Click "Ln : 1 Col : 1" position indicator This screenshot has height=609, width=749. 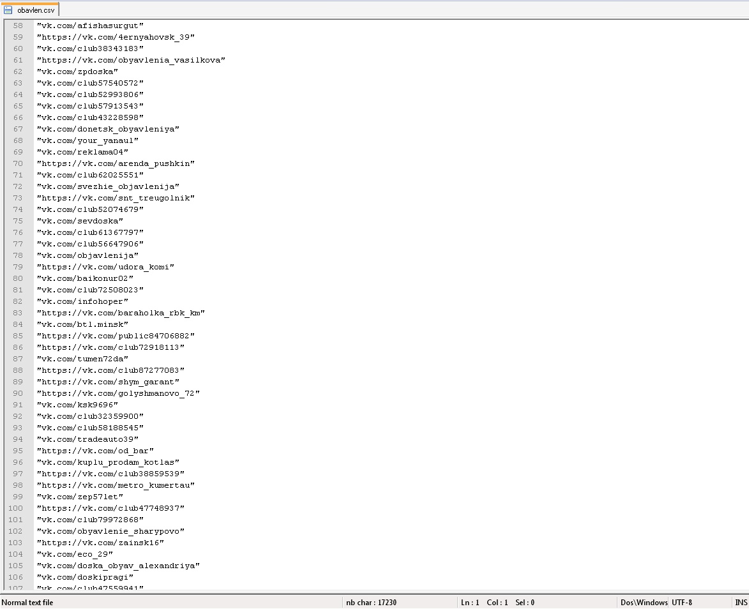[485, 603]
